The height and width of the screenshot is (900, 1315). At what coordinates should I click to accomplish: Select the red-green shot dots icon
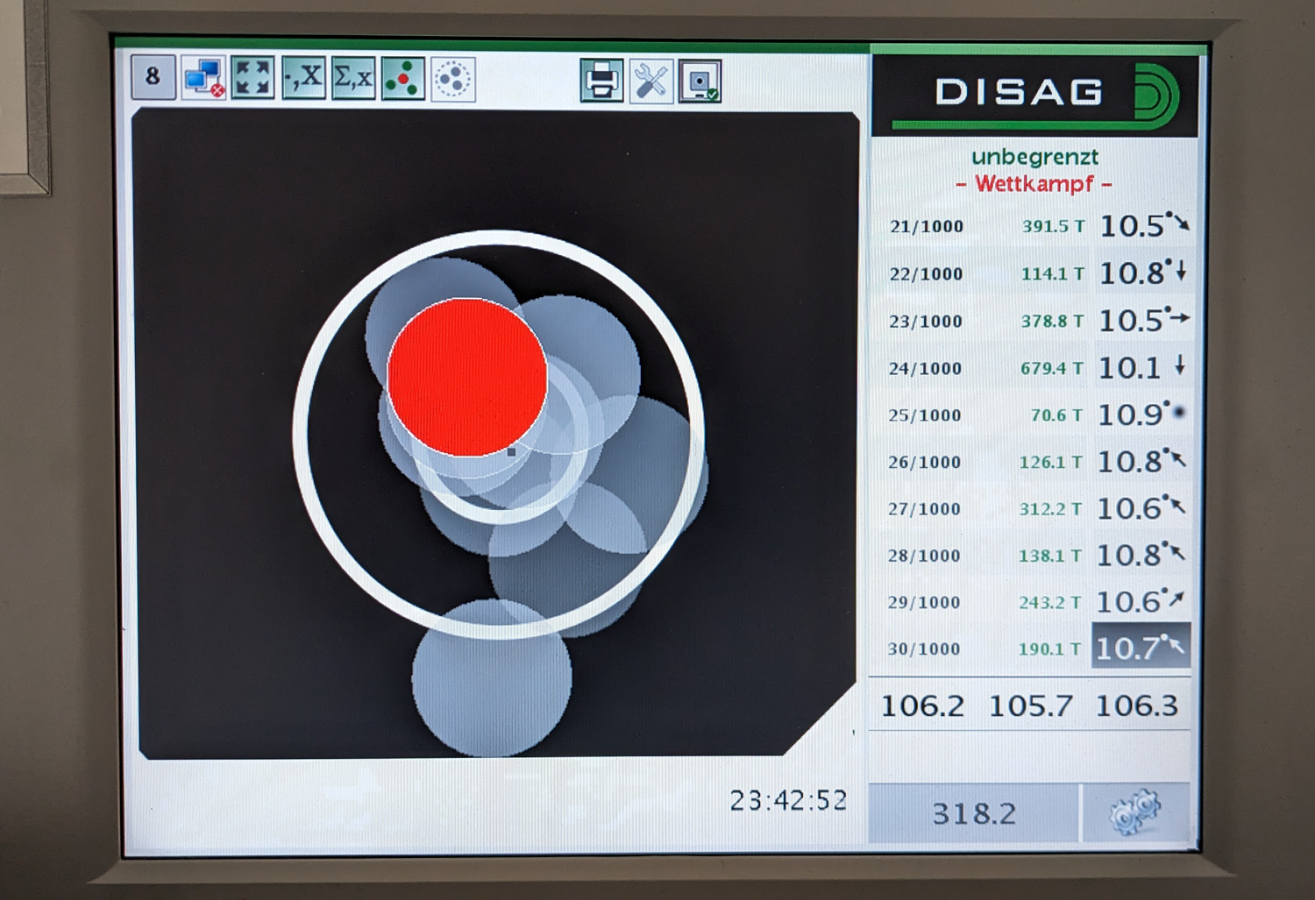(x=403, y=78)
